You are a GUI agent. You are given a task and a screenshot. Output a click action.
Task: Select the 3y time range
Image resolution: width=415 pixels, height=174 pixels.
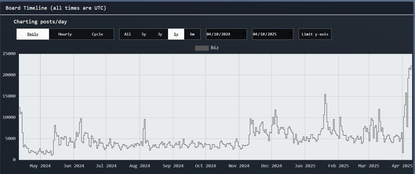[160, 34]
